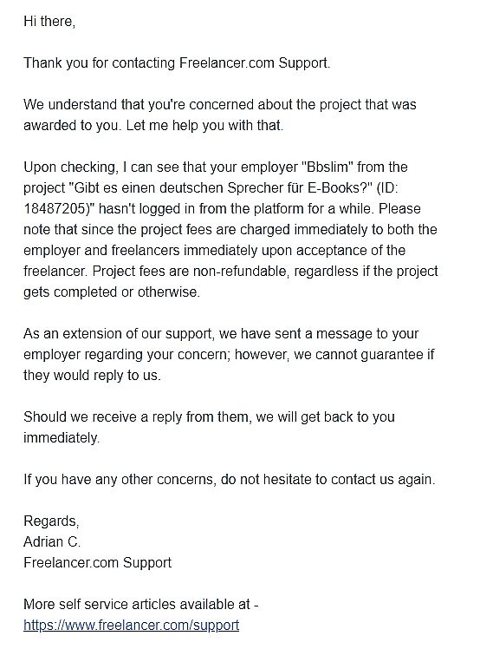Click the "Should we receive a reply" sentence
This screenshot has height=649, width=480.
click(209, 416)
